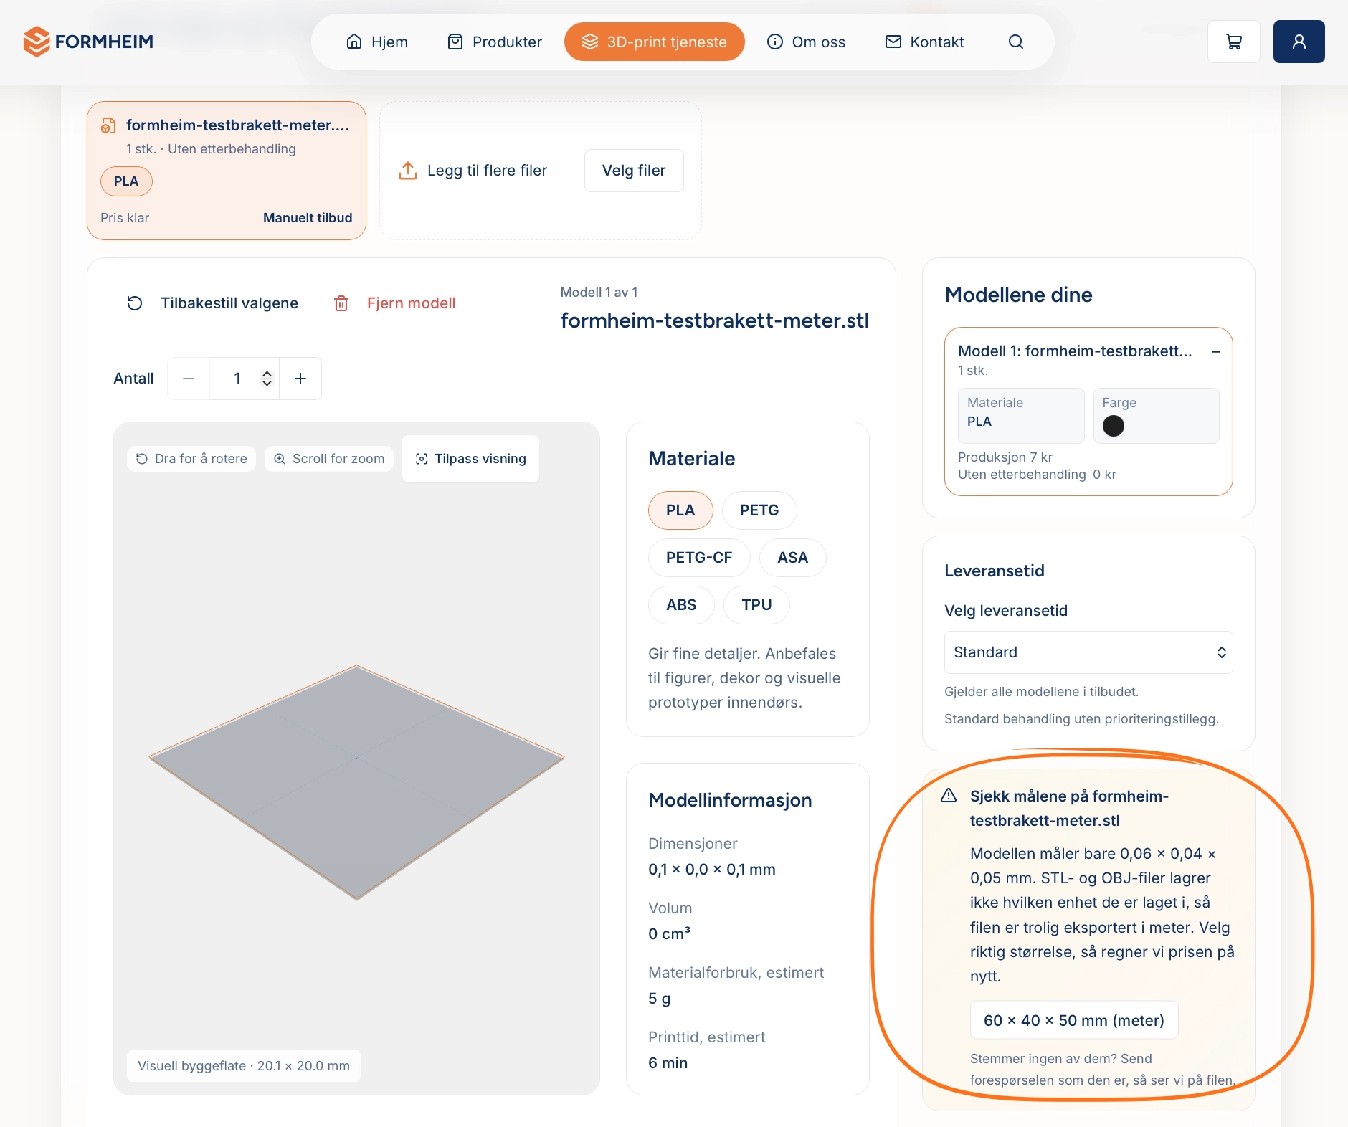The image size is (1348, 1127).
Task: Click the warning triangle icon
Action: 949,796
